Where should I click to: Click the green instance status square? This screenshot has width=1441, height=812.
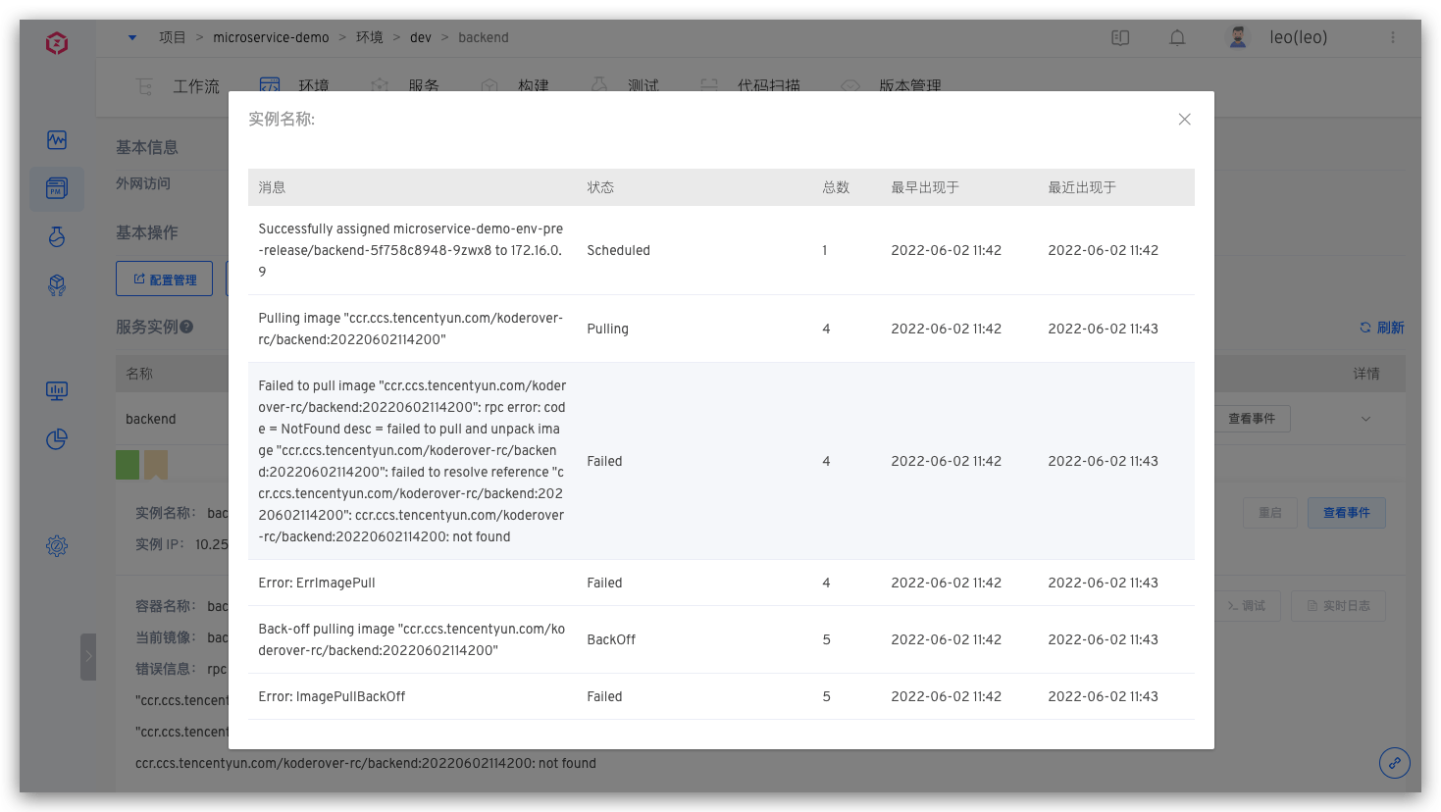point(128,465)
